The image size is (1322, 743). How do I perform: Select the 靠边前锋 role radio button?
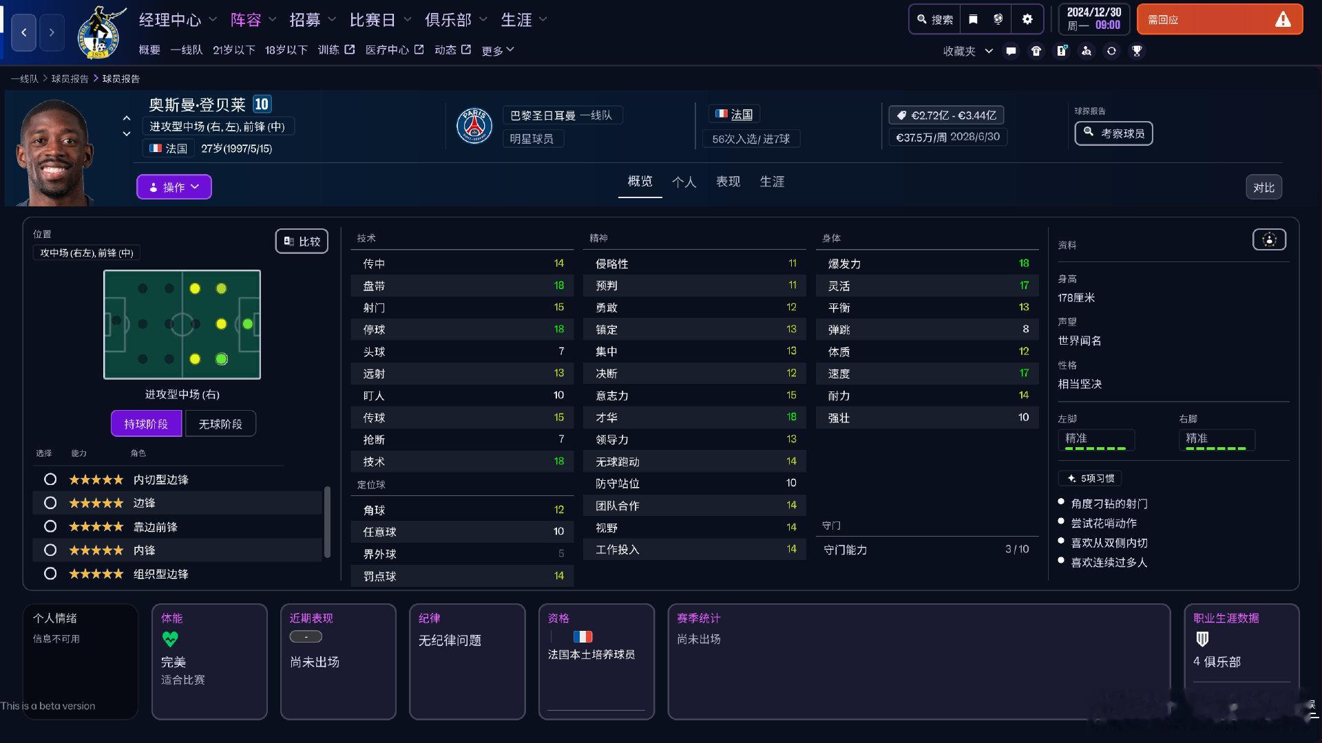point(50,526)
